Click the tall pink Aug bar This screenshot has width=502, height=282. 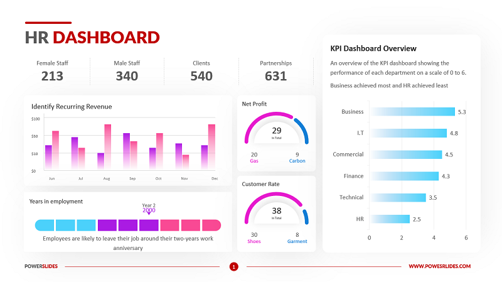point(107,147)
